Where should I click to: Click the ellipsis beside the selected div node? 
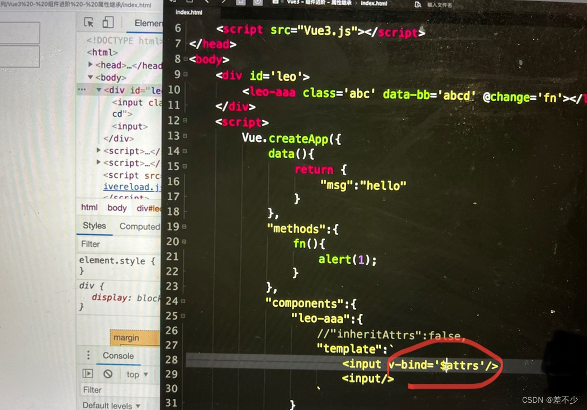click(x=82, y=90)
